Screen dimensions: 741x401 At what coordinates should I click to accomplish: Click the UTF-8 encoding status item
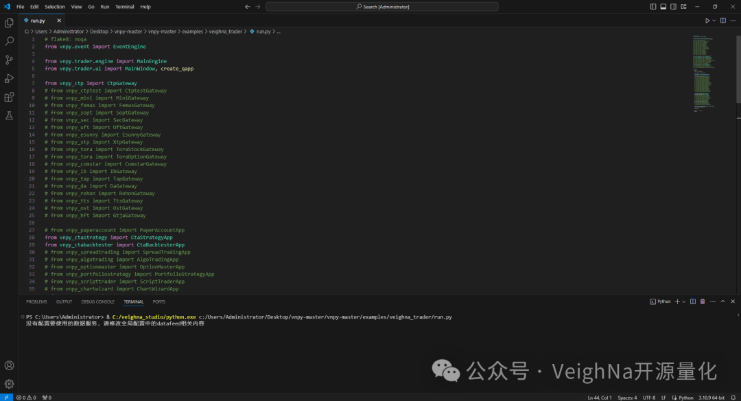point(649,398)
